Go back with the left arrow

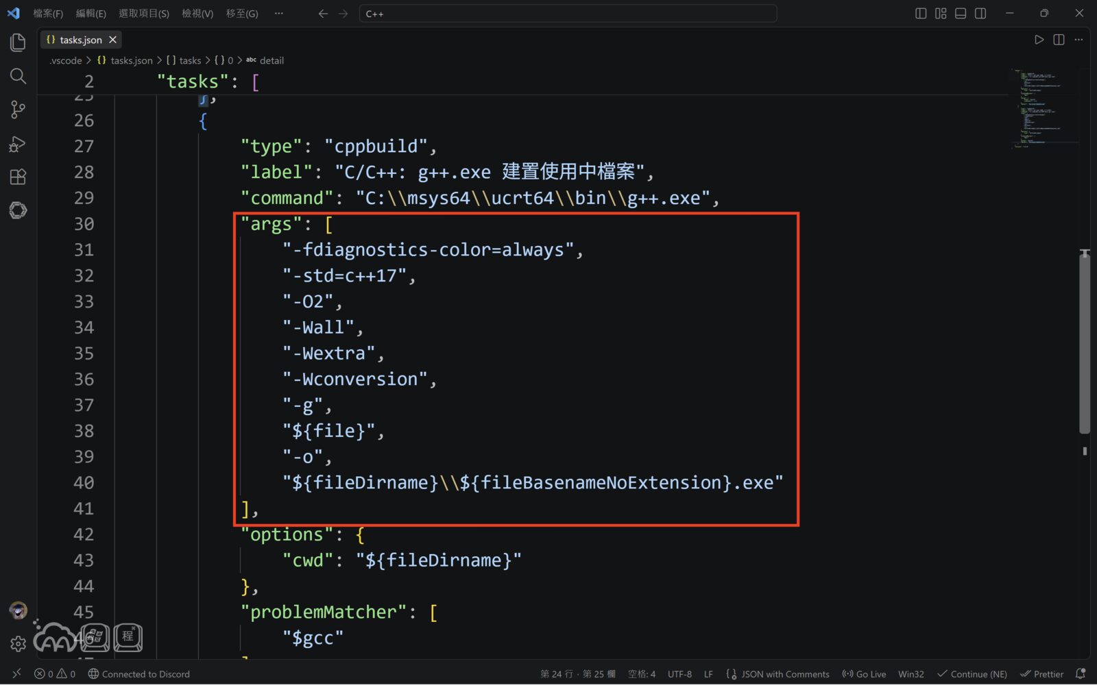tap(323, 14)
